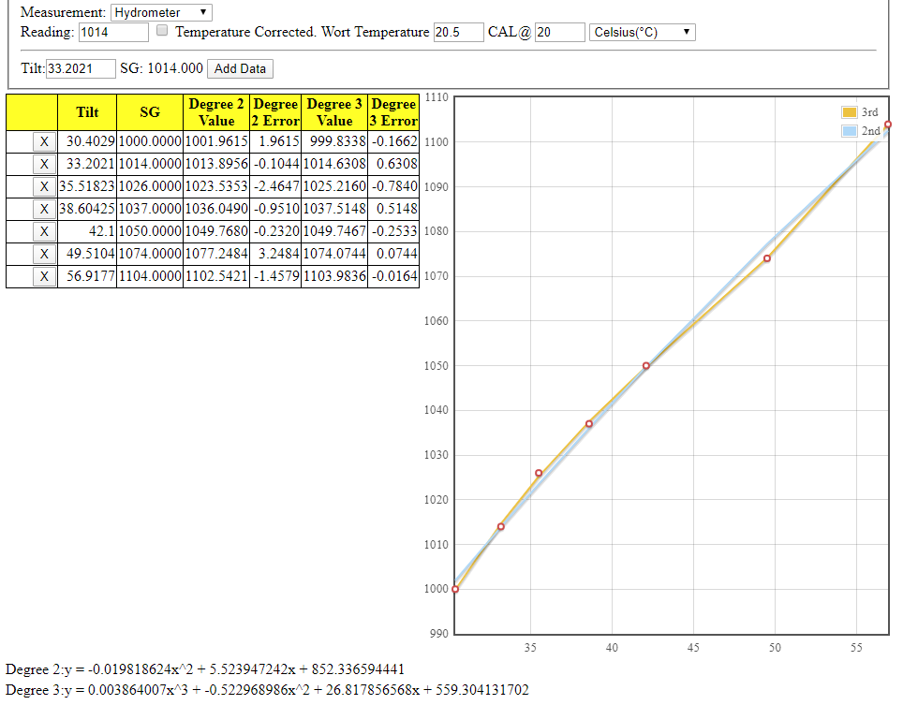Click the Add Data button
The height and width of the screenshot is (705, 918).
pos(241,68)
